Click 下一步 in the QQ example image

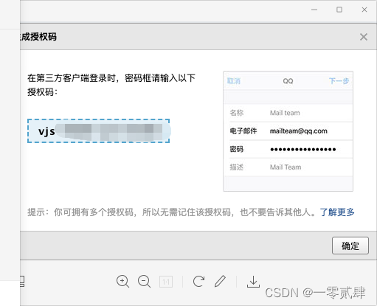tap(339, 81)
